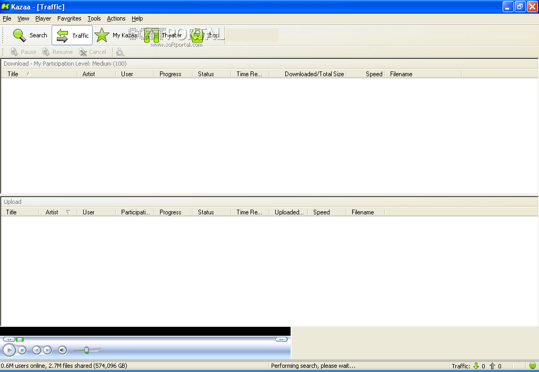Viewport: 539px width, 372px height.
Task: Sort downloads by Progress column
Action: (174, 74)
